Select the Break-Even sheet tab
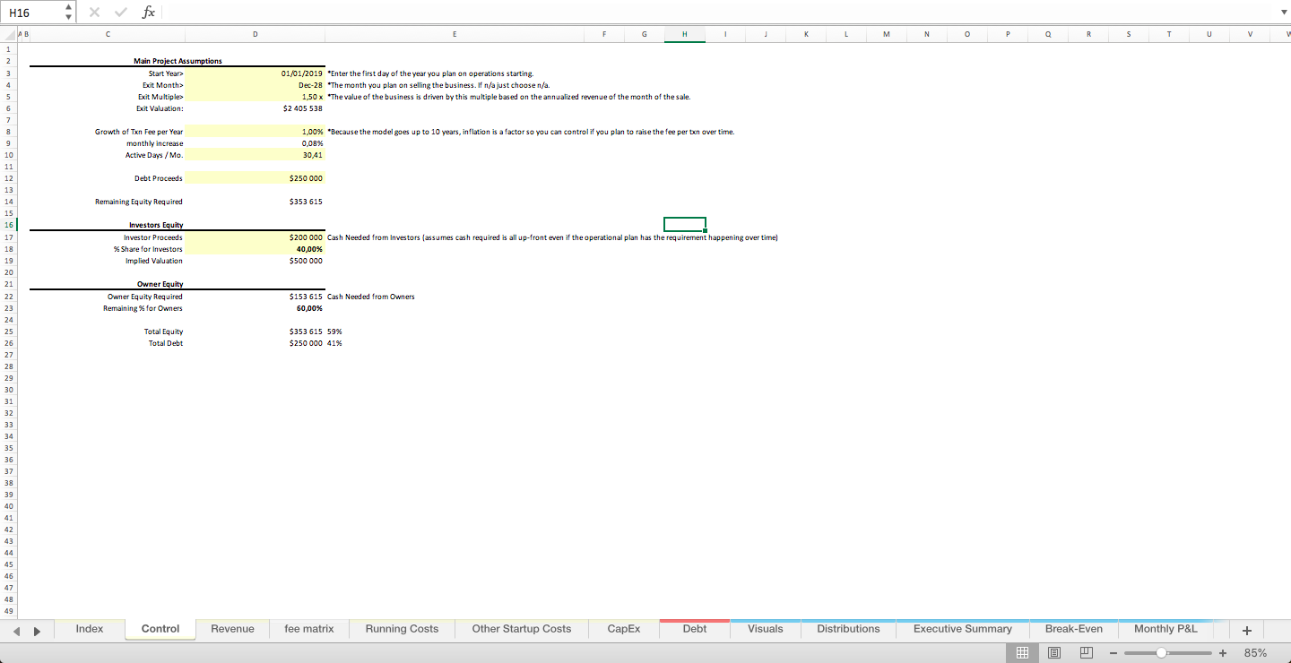The image size is (1291, 663). click(1074, 629)
